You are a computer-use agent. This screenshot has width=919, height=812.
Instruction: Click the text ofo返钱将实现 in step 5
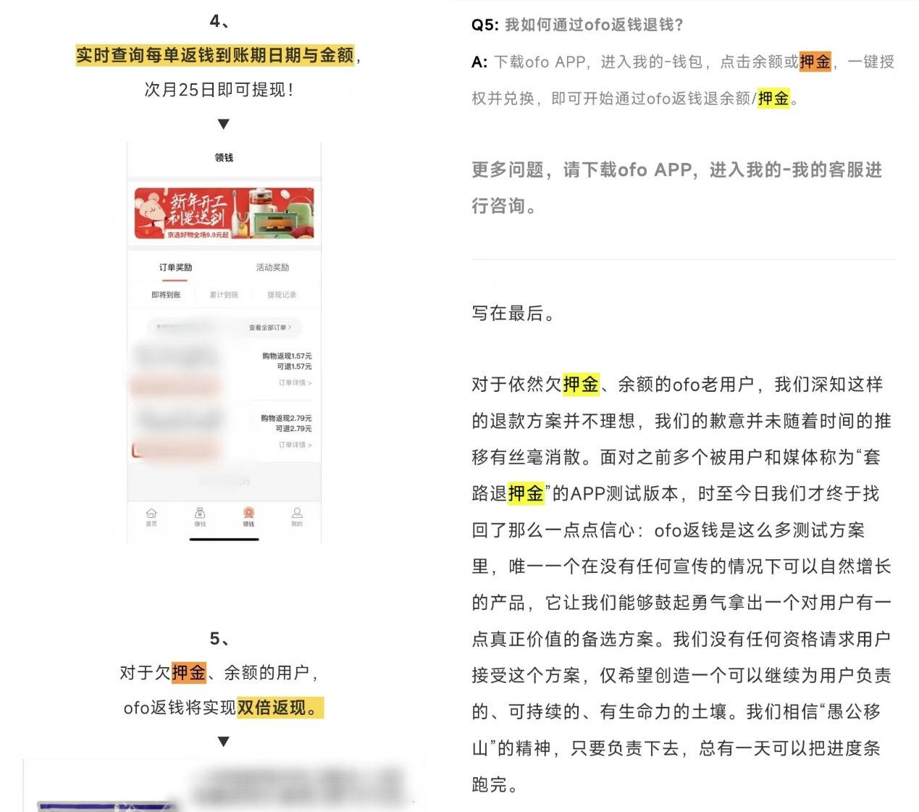[180, 708]
